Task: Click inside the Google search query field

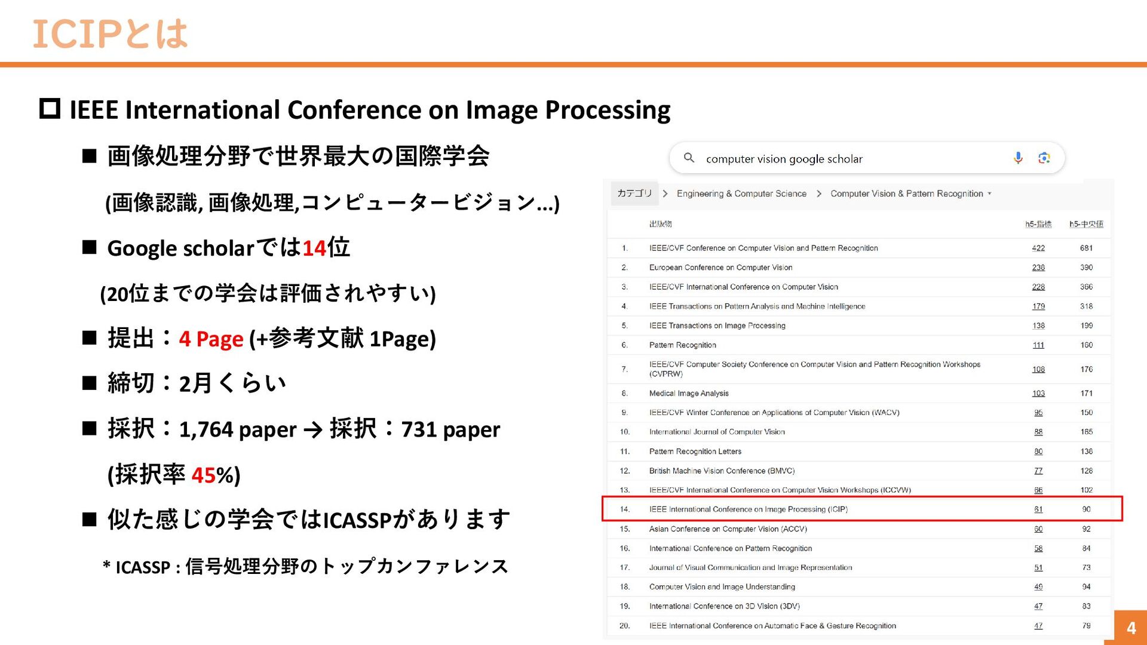Action: pyautogui.click(x=836, y=159)
